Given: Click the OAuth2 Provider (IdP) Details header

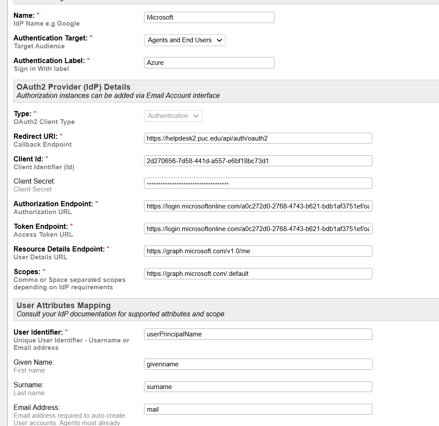Looking at the screenshot, I should (x=73, y=87).
